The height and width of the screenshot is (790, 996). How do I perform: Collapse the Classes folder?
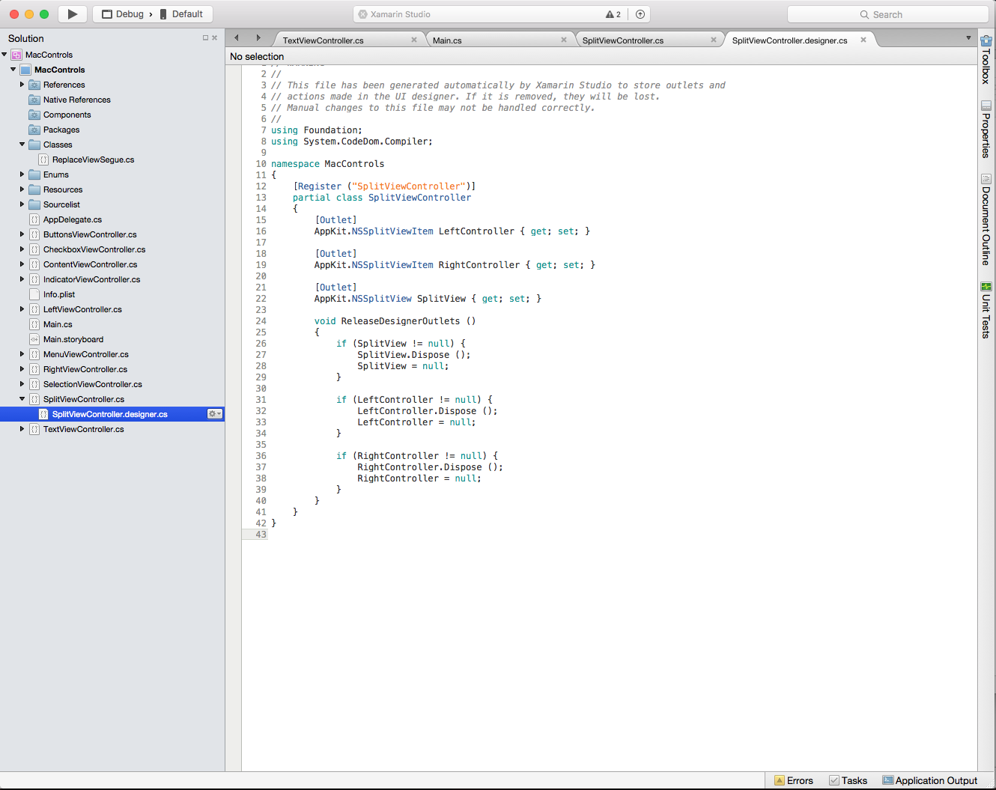pos(22,145)
